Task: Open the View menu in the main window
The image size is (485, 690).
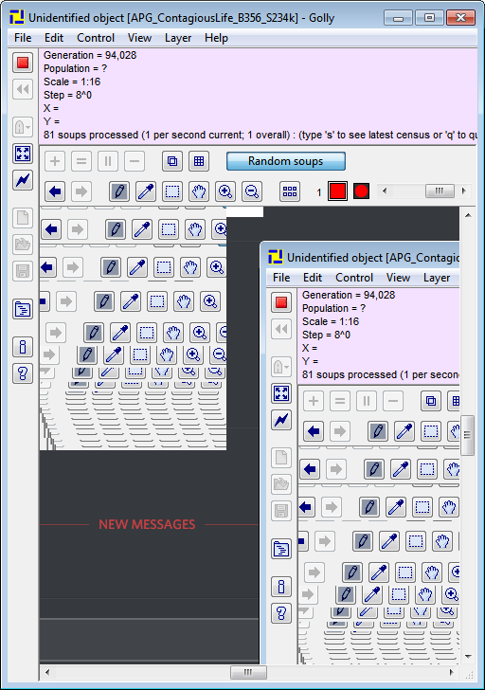Action: coord(139,38)
